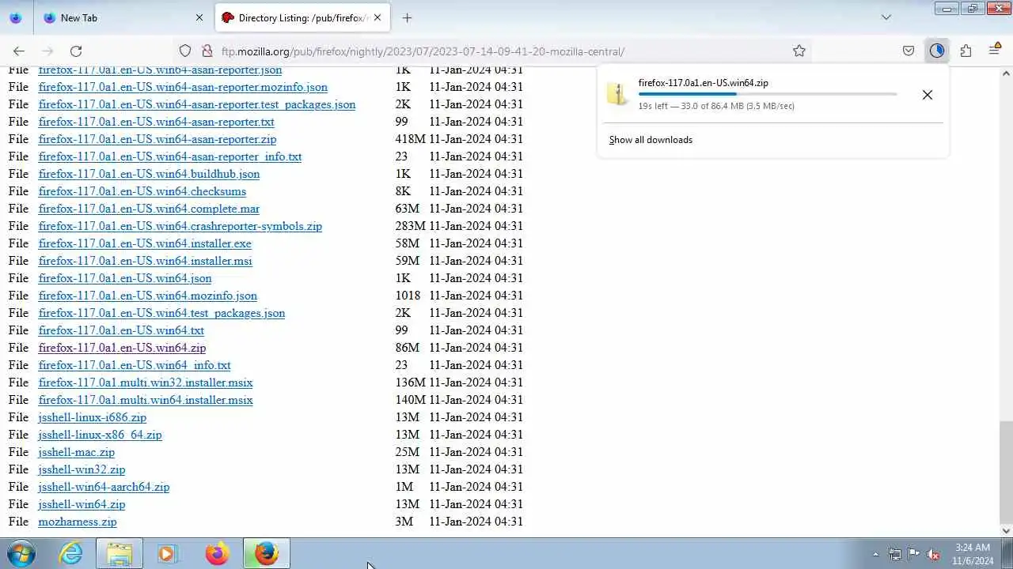
Task: Open win64-asan-reporter.test_packages.json link
Action: 197,104
